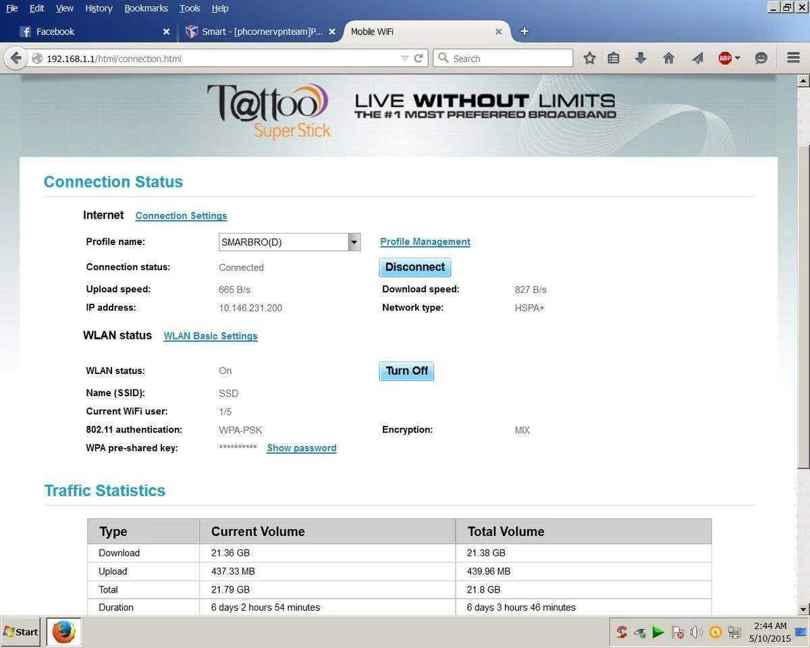Screen dimensions: 810x648
Task: Click the Adblock Plus ABP icon
Action: [x=725, y=58]
